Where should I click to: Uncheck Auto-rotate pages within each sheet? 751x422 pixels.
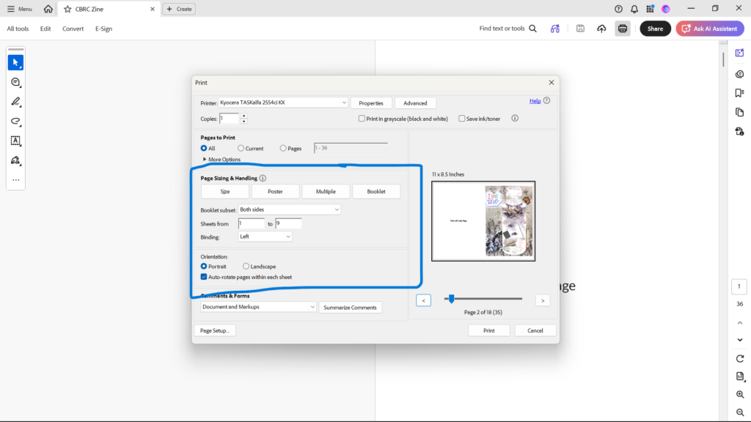click(x=204, y=277)
